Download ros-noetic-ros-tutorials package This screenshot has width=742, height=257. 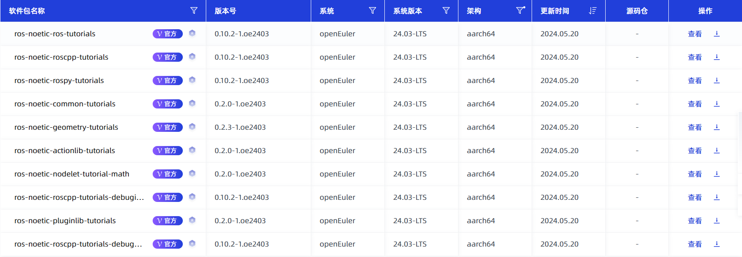click(716, 34)
